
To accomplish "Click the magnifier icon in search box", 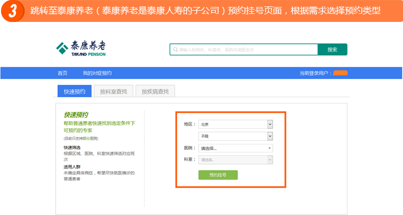I will point(175,49).
